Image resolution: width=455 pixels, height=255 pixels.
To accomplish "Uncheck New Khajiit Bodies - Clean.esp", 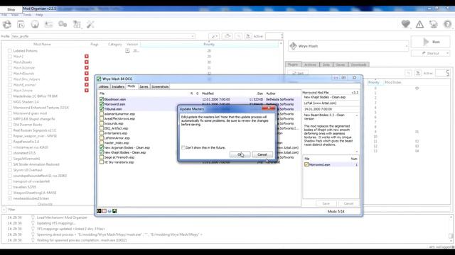I will pyautogui.click(x=102, y=152).
